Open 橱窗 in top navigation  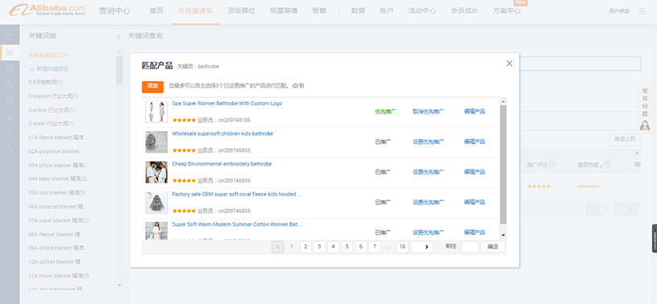click(x=319, y=11)
